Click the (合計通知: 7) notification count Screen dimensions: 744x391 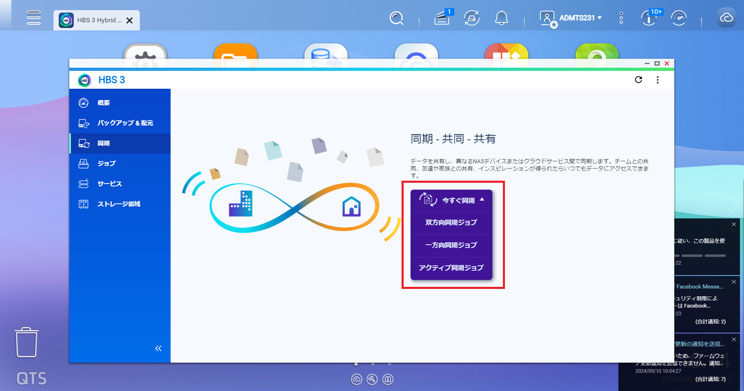[710, 379]
